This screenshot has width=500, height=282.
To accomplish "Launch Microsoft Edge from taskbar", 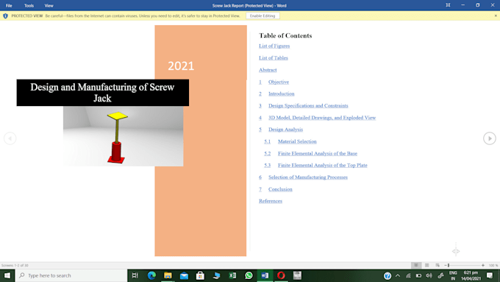I will pyautogui.click(x=151, y=275).
